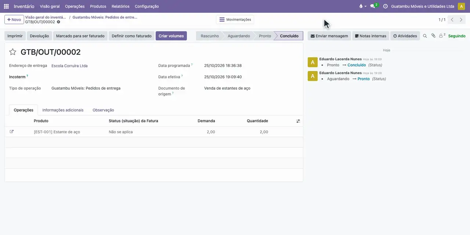Click Imprimir button
470x235 pixels.
pos(15,36)
